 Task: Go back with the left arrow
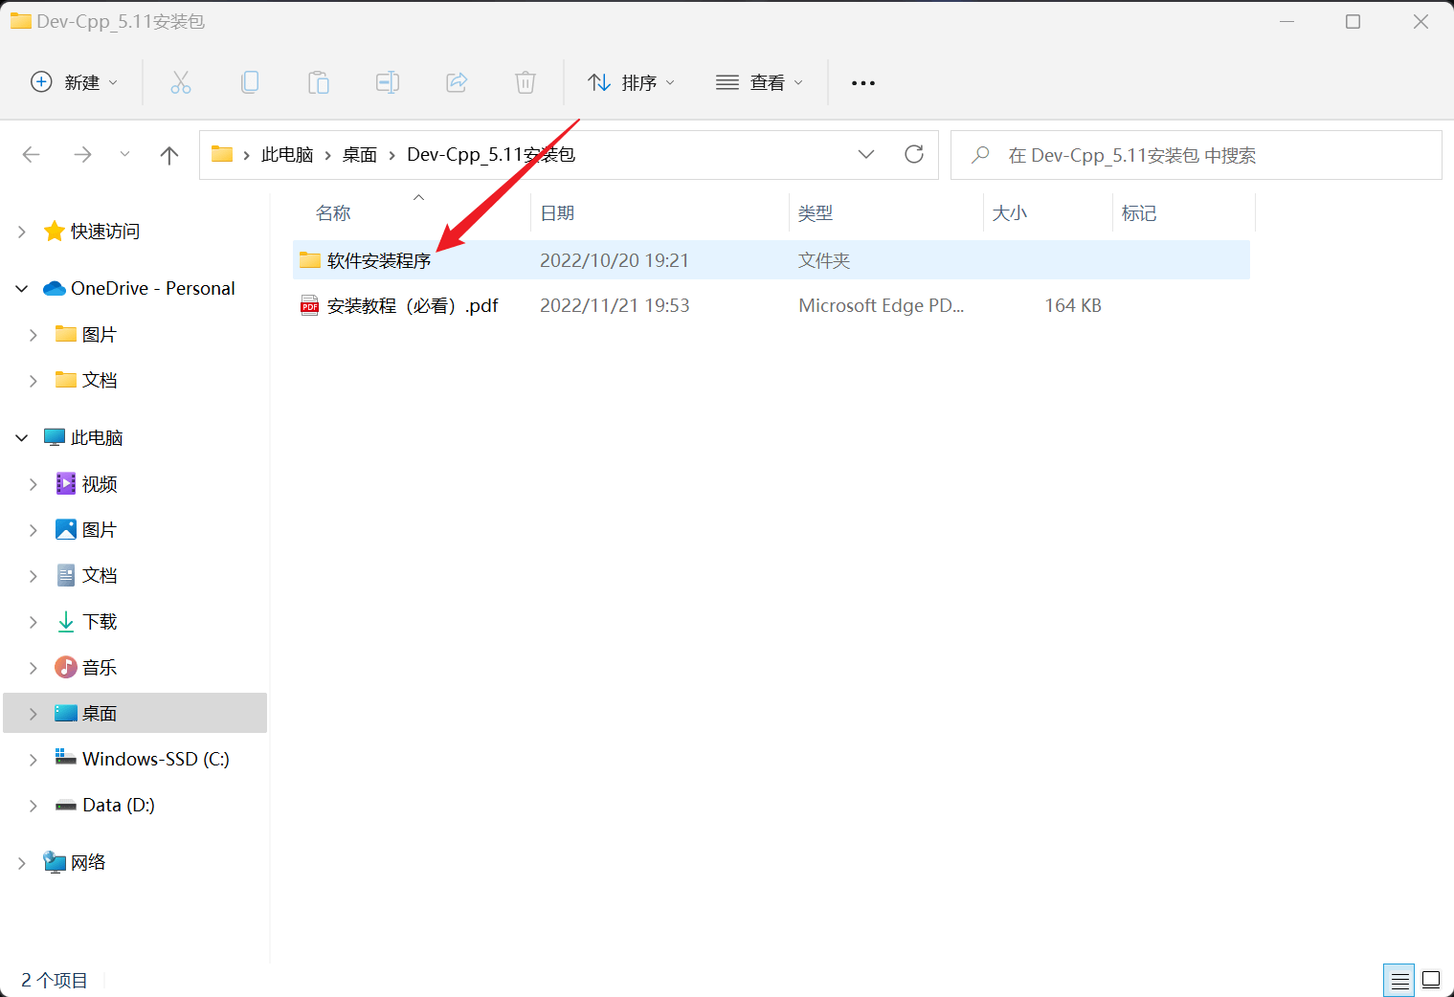[x=32, y=154]
